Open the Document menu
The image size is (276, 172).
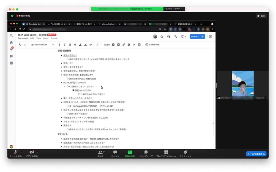(x=23, y=38)
